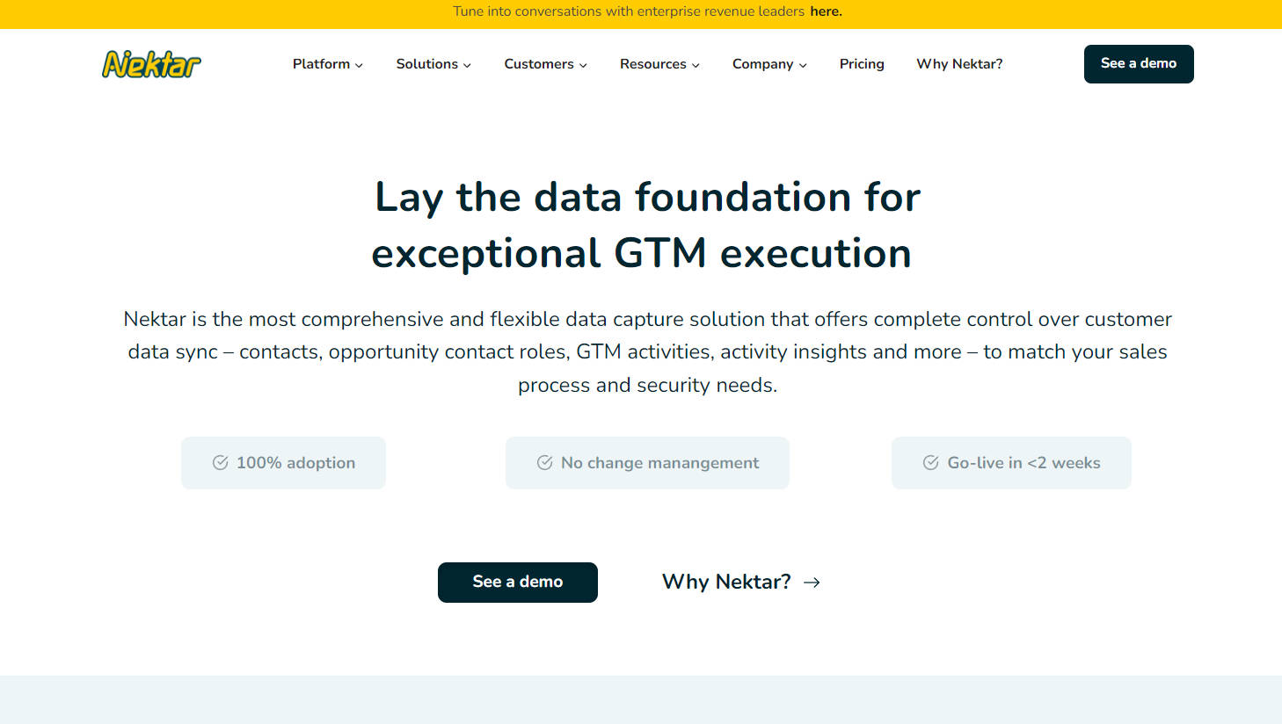Image resolution: width=1282 pixels, height=724 pixels.
Task: Click checkmark icon beside 100% adoption
Action: pyautogui.click(x=221, y=463)
